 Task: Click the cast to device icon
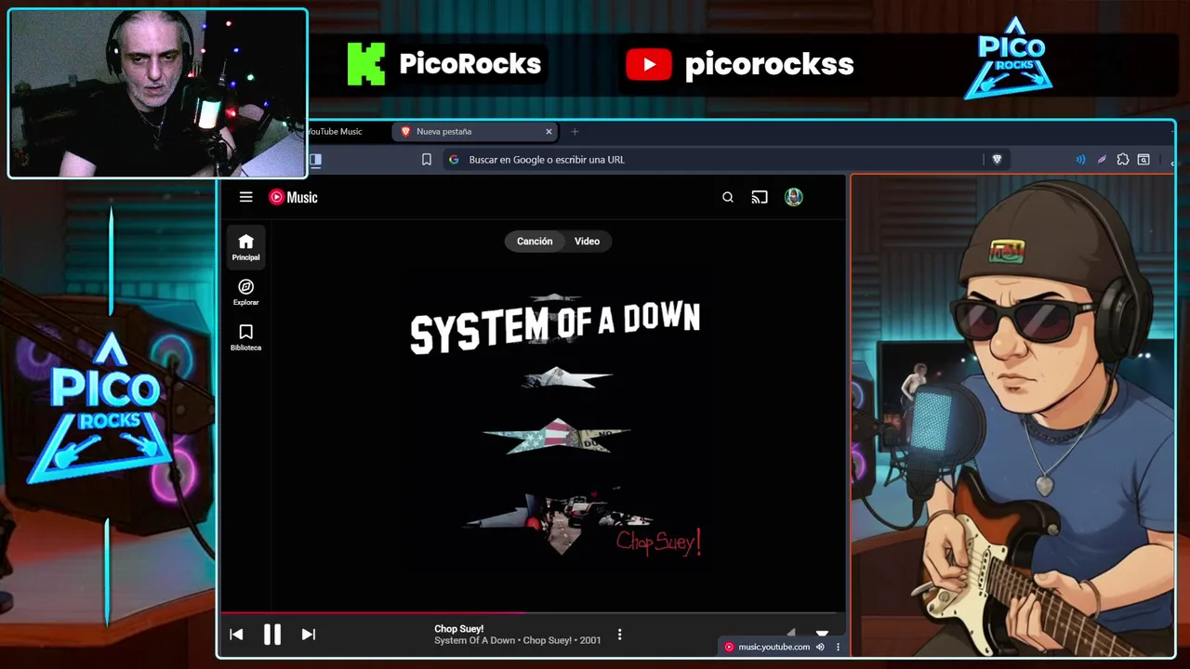760,197
